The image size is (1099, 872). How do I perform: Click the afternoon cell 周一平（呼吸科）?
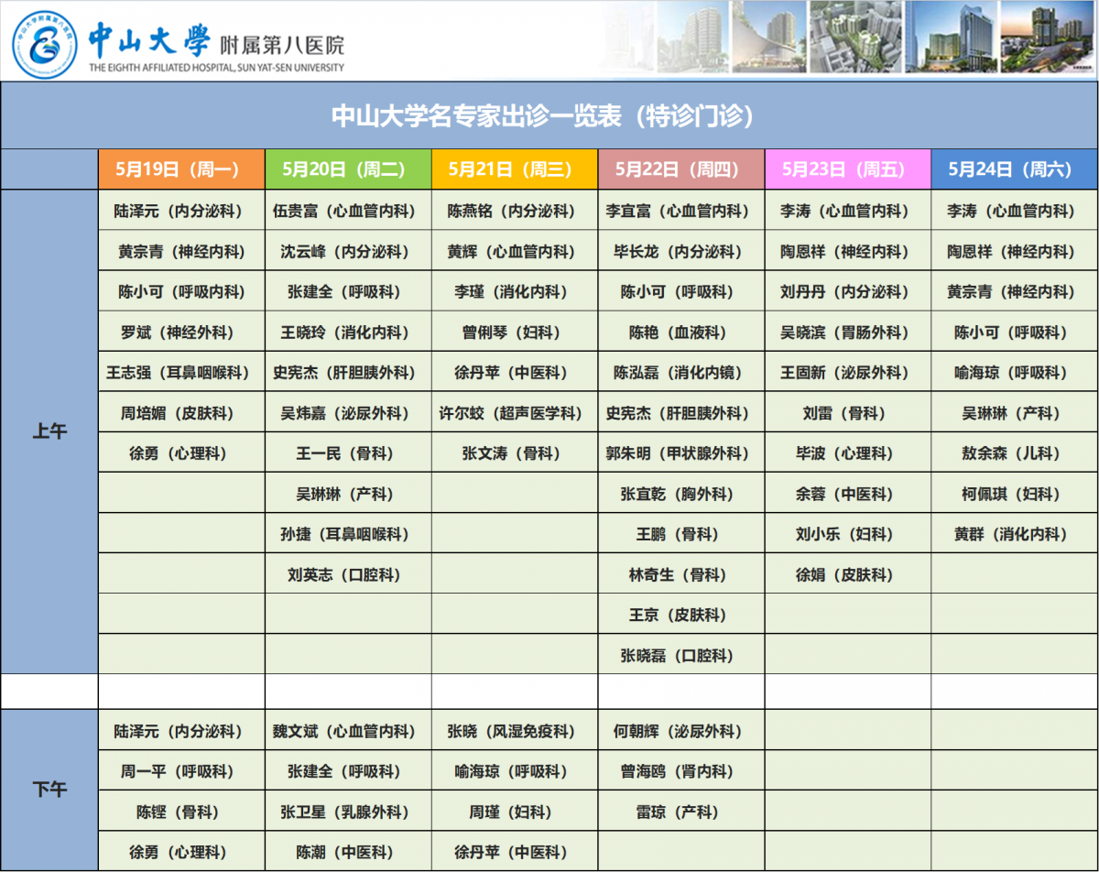[181, 771]
